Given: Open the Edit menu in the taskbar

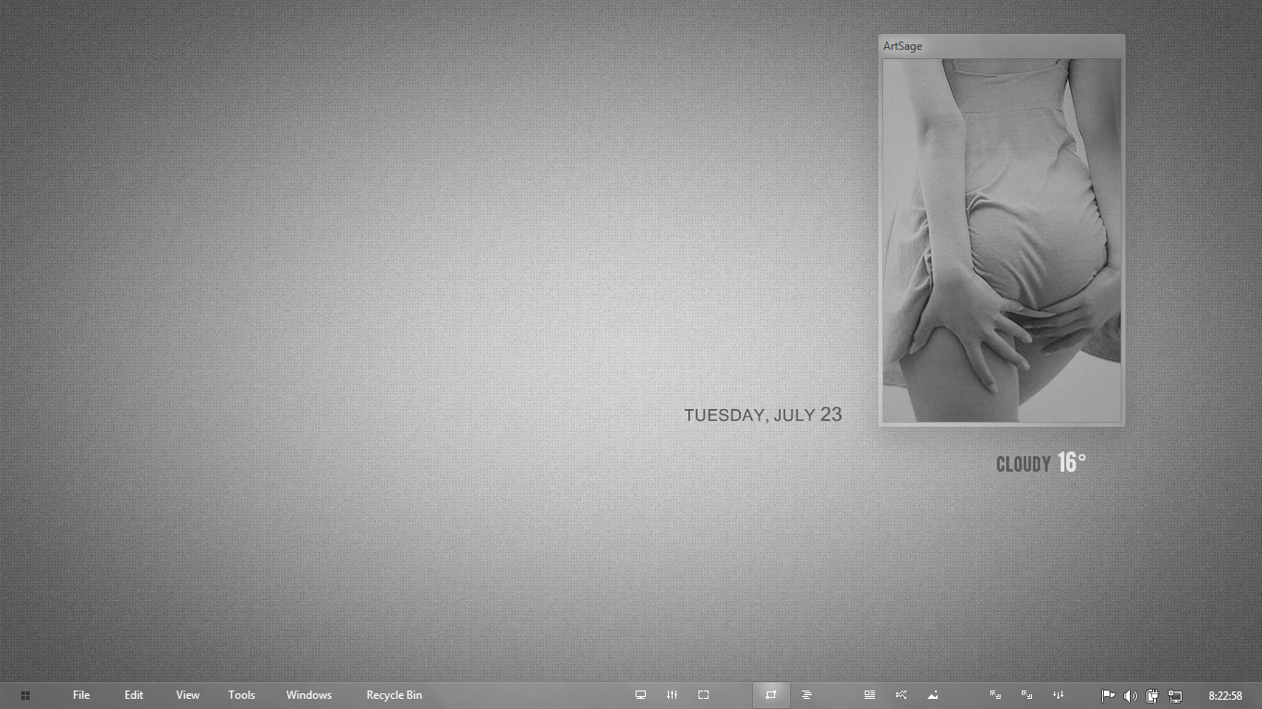Looking at the screenshot, I should (x=134, y=695).
